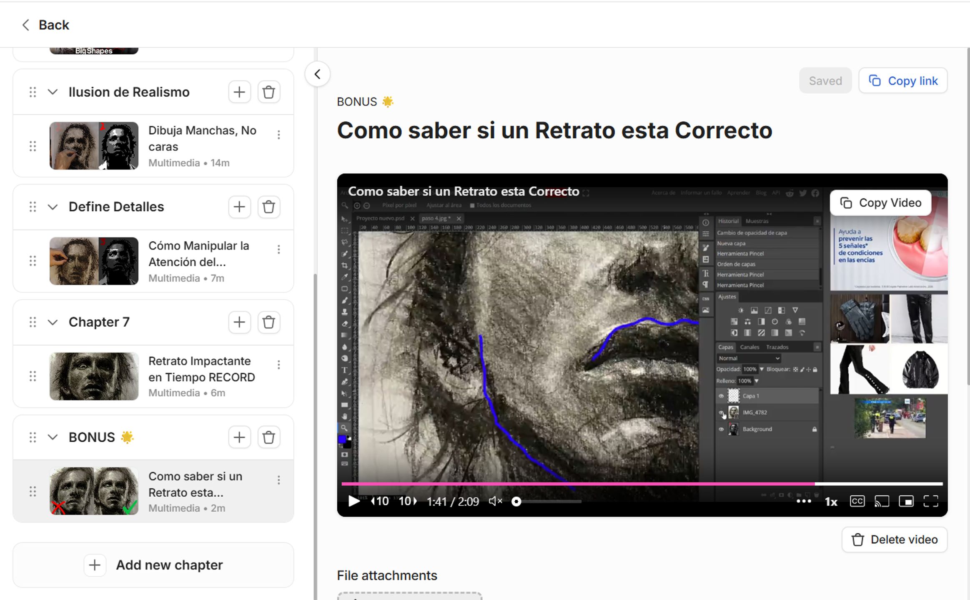Delete the Define Detalles chapter
Viewport: 970px width, 600px height.
(269, 207)
